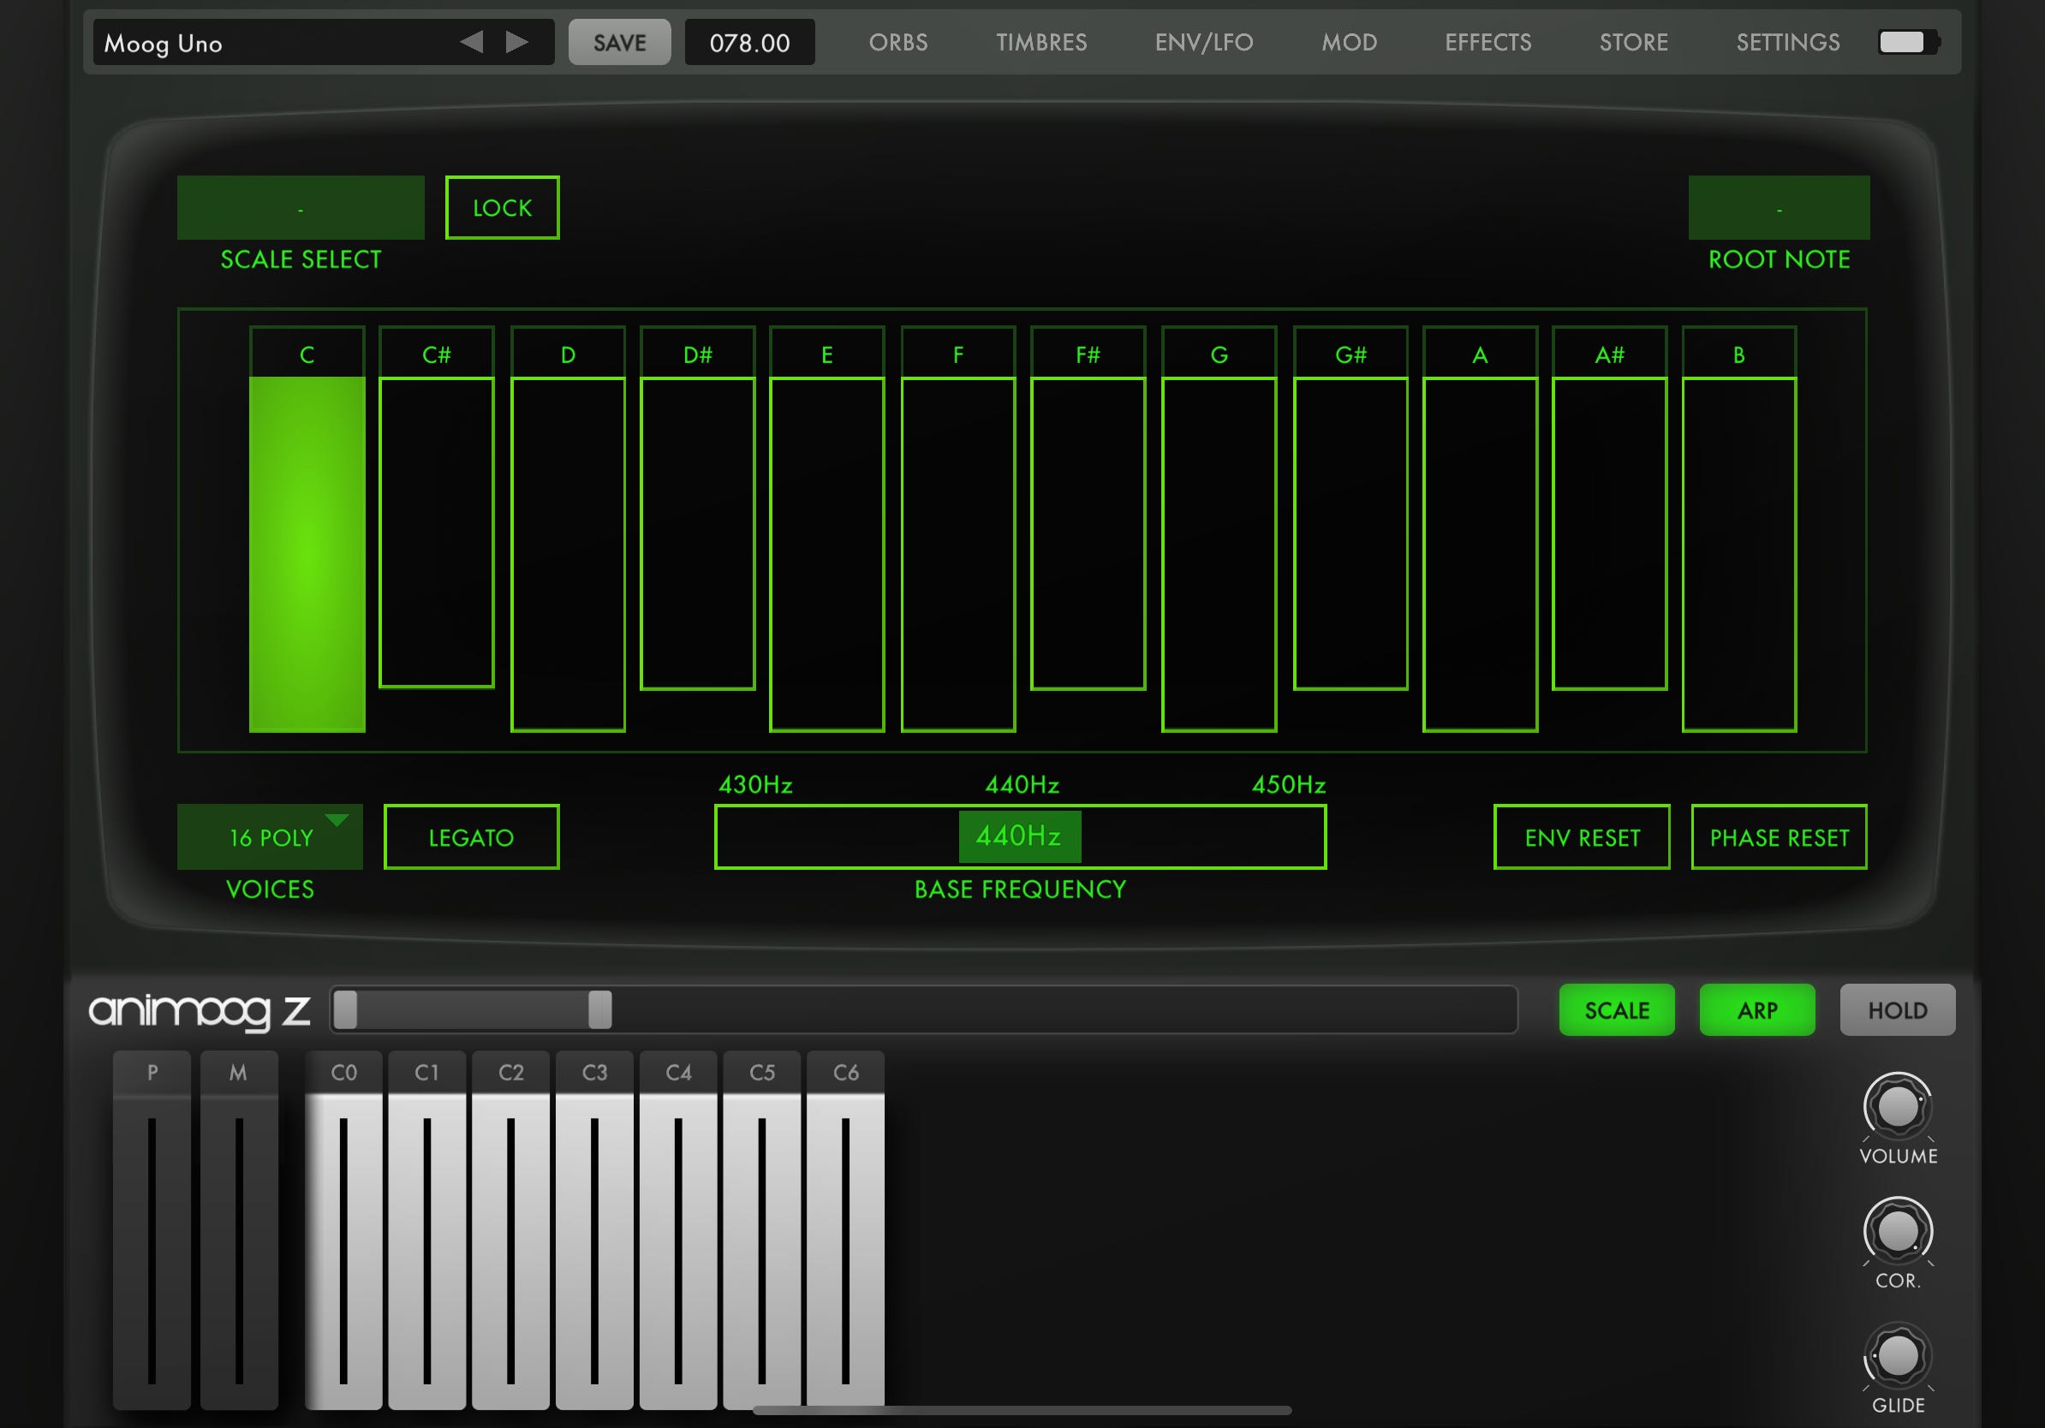
Task: Enable the B note bar
Action: (1739, 554)
